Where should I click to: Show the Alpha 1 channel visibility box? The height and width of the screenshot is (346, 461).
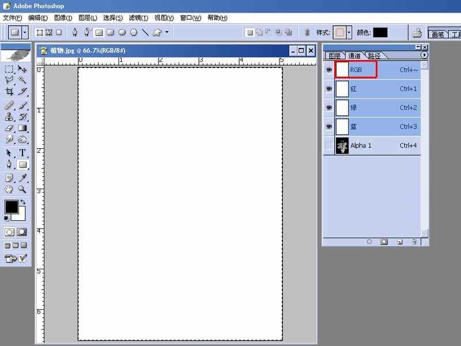(x=329, y=145)
